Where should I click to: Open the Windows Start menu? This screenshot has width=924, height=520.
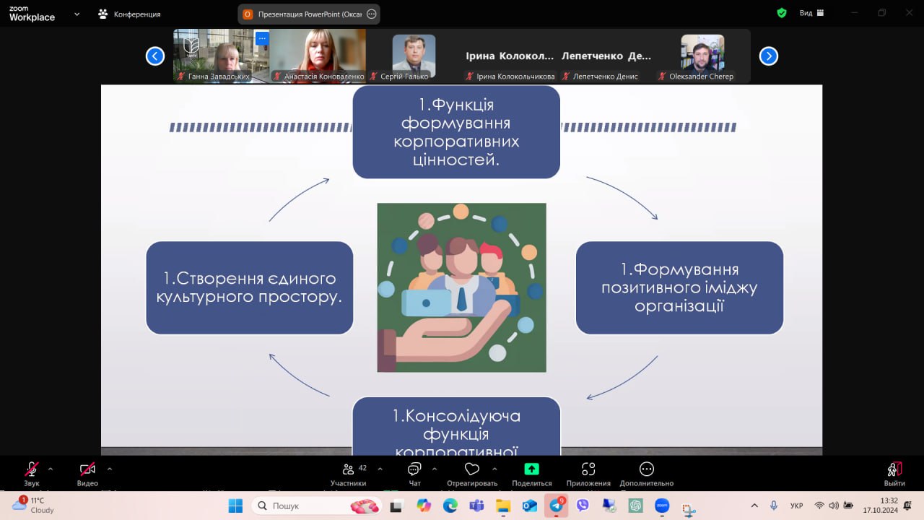coord(235,506)
